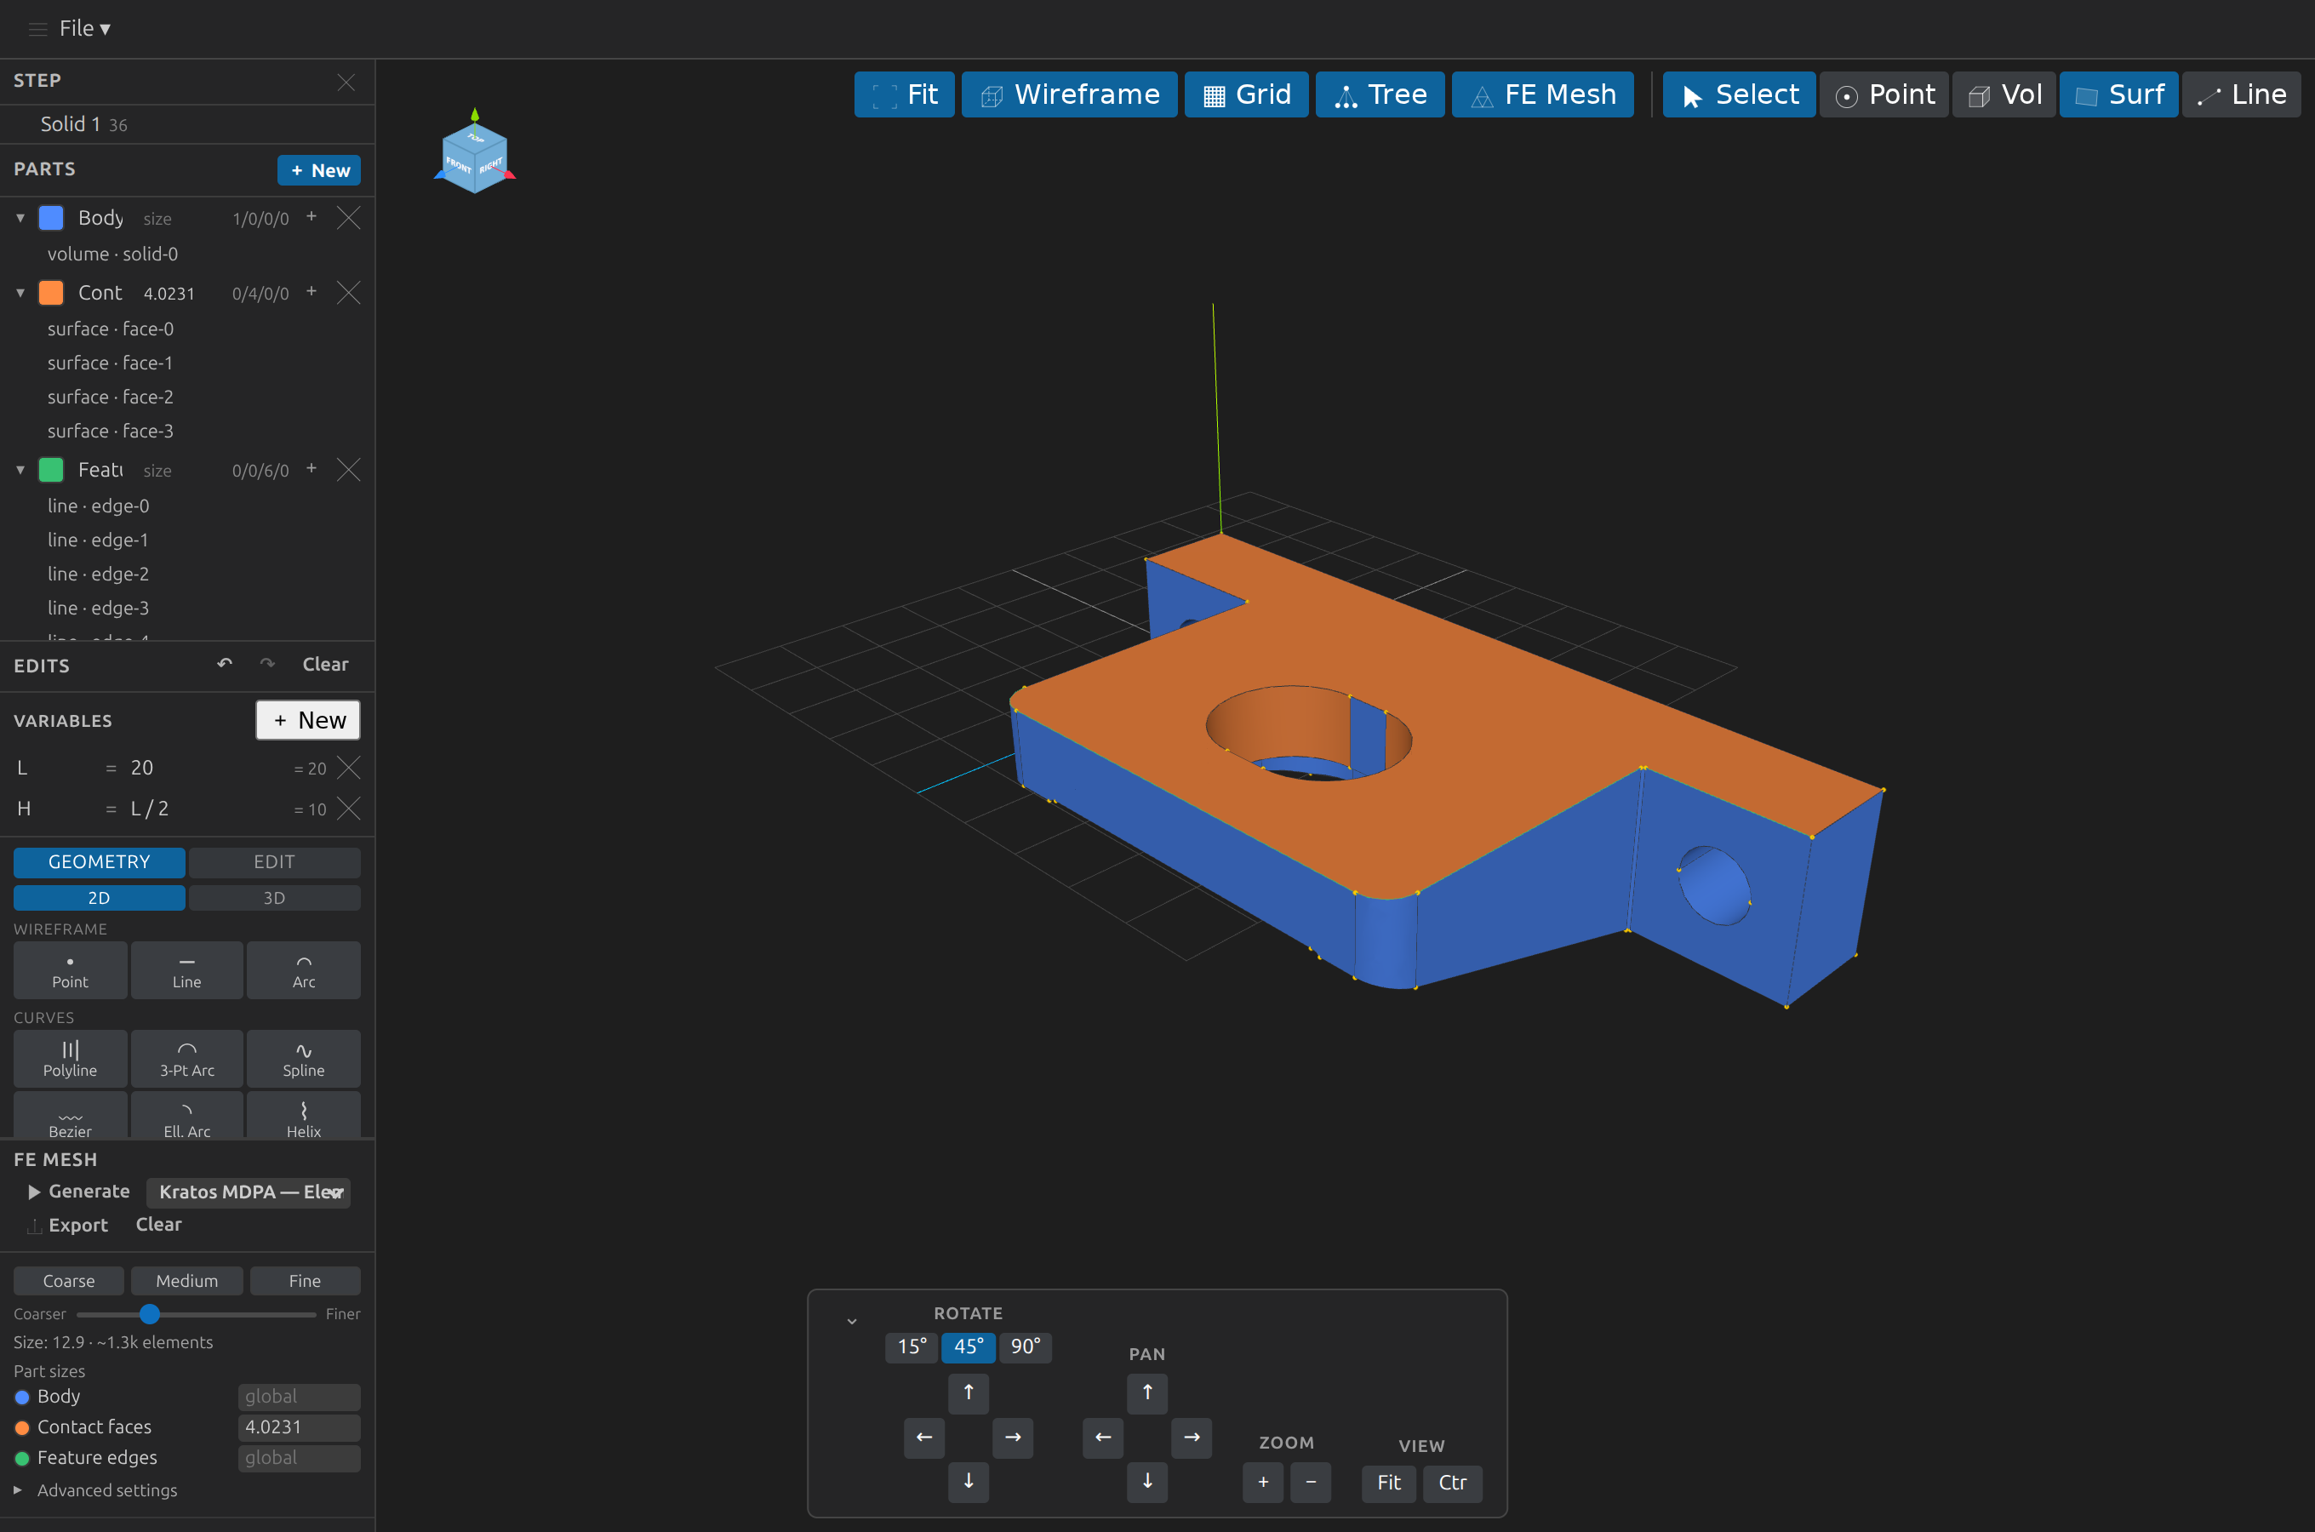Click the Fit view toolbar button
This screenshot has width=2315, height=1532.
pos(904,94)
